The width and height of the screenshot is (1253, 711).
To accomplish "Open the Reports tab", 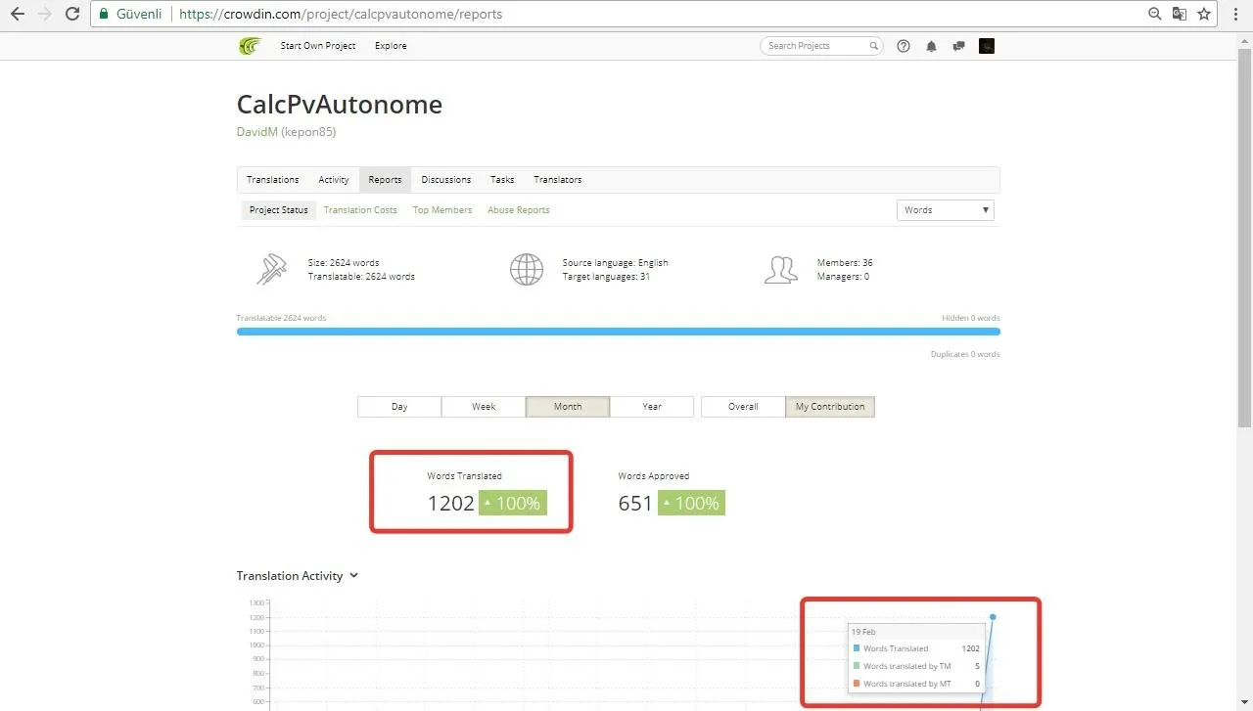I will click(385, 180).
